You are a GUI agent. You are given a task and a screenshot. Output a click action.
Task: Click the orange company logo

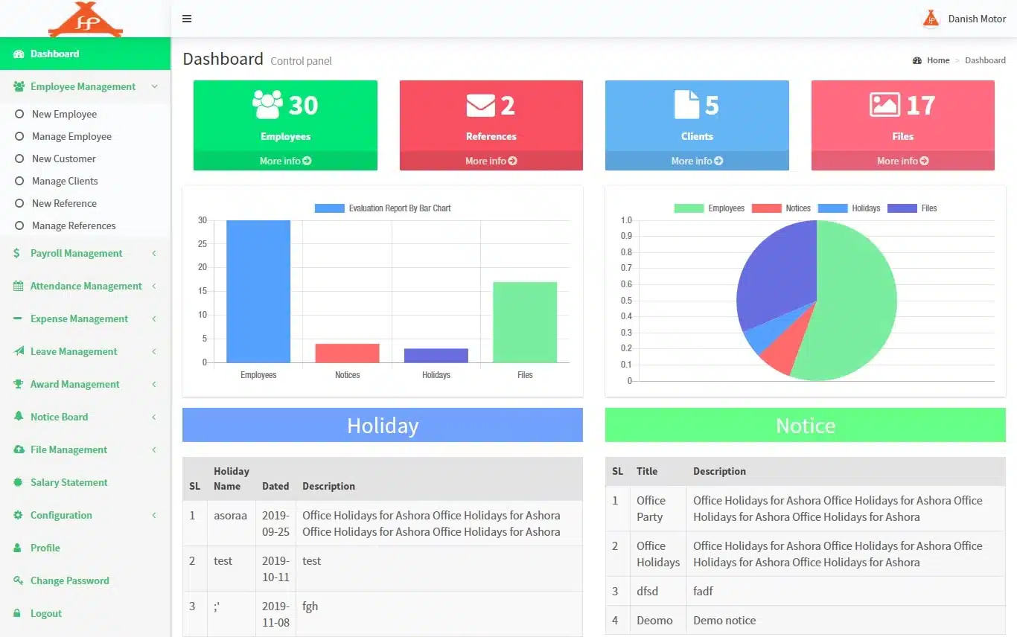click(x=86, y=19)
